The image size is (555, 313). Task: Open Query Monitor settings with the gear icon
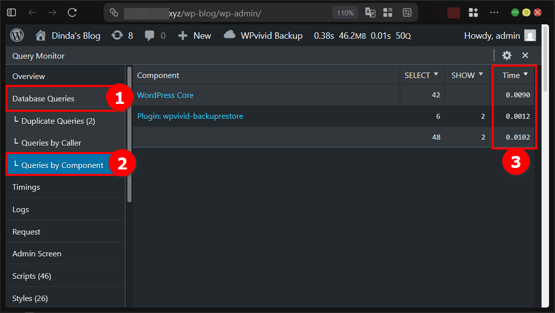(x=507, y=55)
